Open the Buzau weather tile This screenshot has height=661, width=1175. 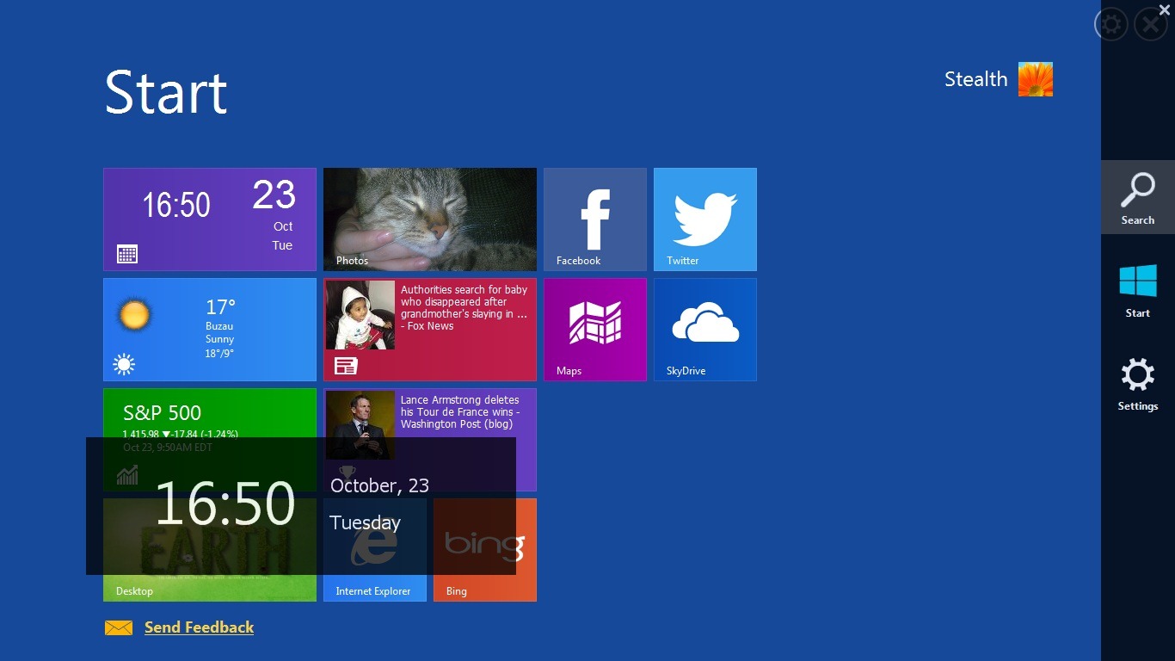pos(210,330)
